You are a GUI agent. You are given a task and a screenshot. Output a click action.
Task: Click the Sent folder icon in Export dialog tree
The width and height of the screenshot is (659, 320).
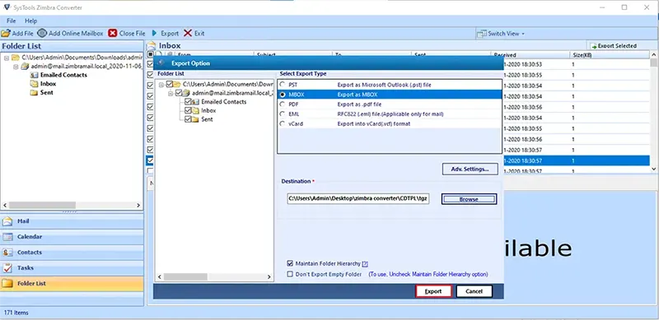[195, 119]
